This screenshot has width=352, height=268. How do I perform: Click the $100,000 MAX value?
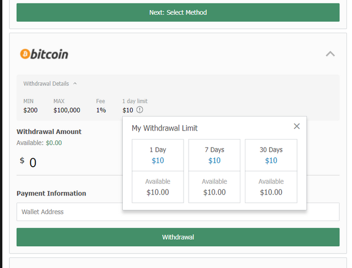[x=67, y=110]
